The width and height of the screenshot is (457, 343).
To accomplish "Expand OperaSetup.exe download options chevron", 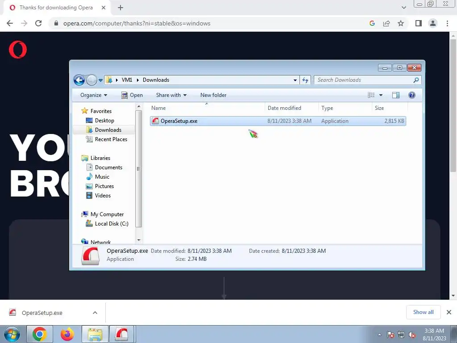I will pos(95,313).
